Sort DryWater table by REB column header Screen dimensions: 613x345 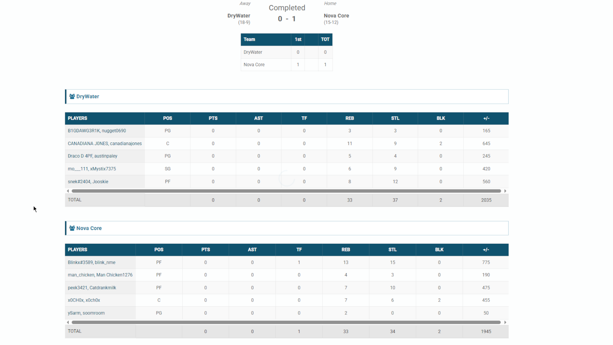(x=349, y=118)
